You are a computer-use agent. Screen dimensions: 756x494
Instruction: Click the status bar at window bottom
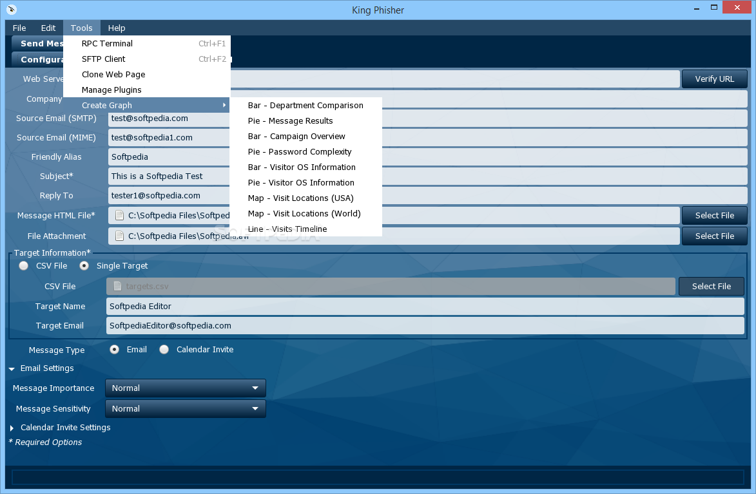point(378,477)
